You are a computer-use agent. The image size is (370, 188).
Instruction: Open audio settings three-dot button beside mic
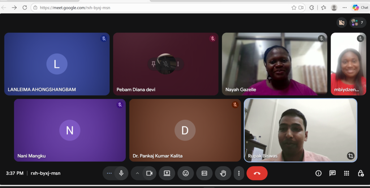[109, 173]
